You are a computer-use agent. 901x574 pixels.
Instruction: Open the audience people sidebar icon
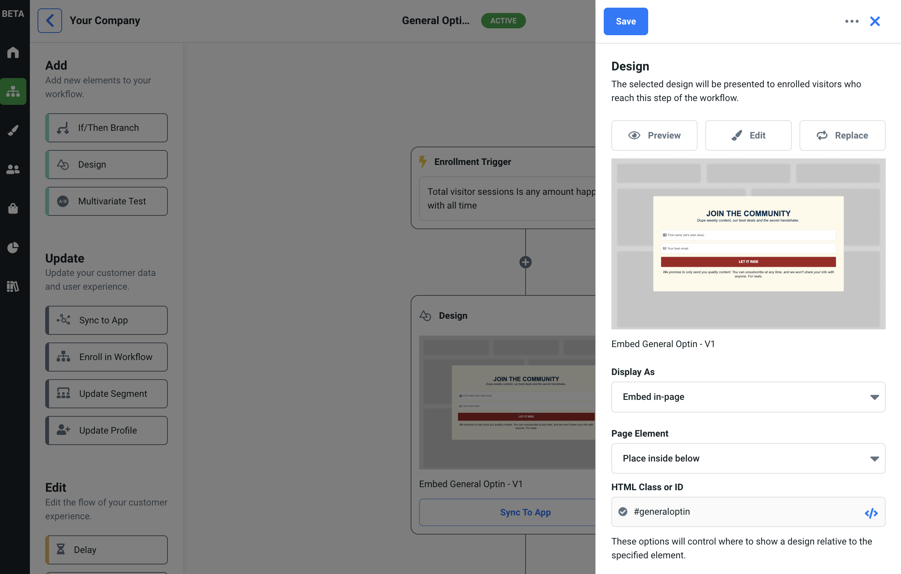pyautogui.click(x=13, y=170)
